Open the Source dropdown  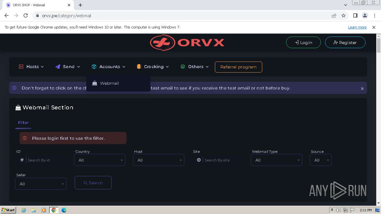coord(321,160)
